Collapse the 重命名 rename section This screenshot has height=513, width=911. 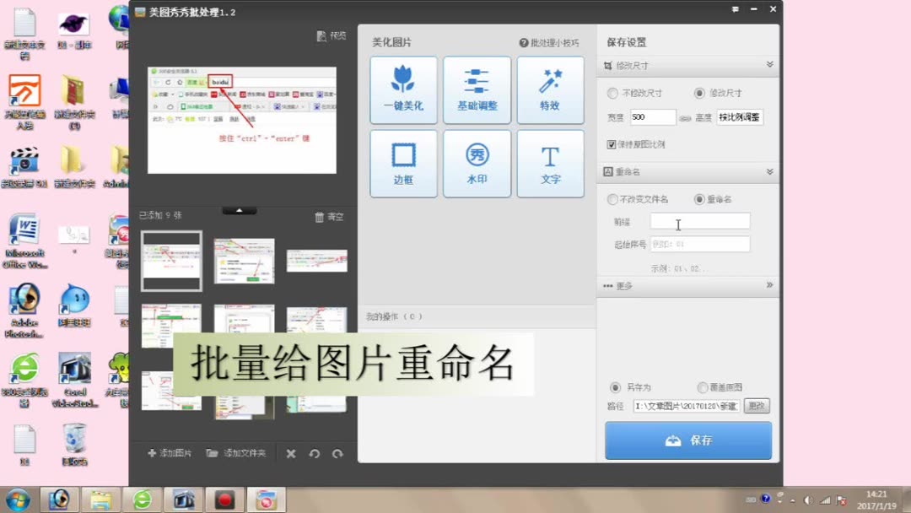click(768, 173)
